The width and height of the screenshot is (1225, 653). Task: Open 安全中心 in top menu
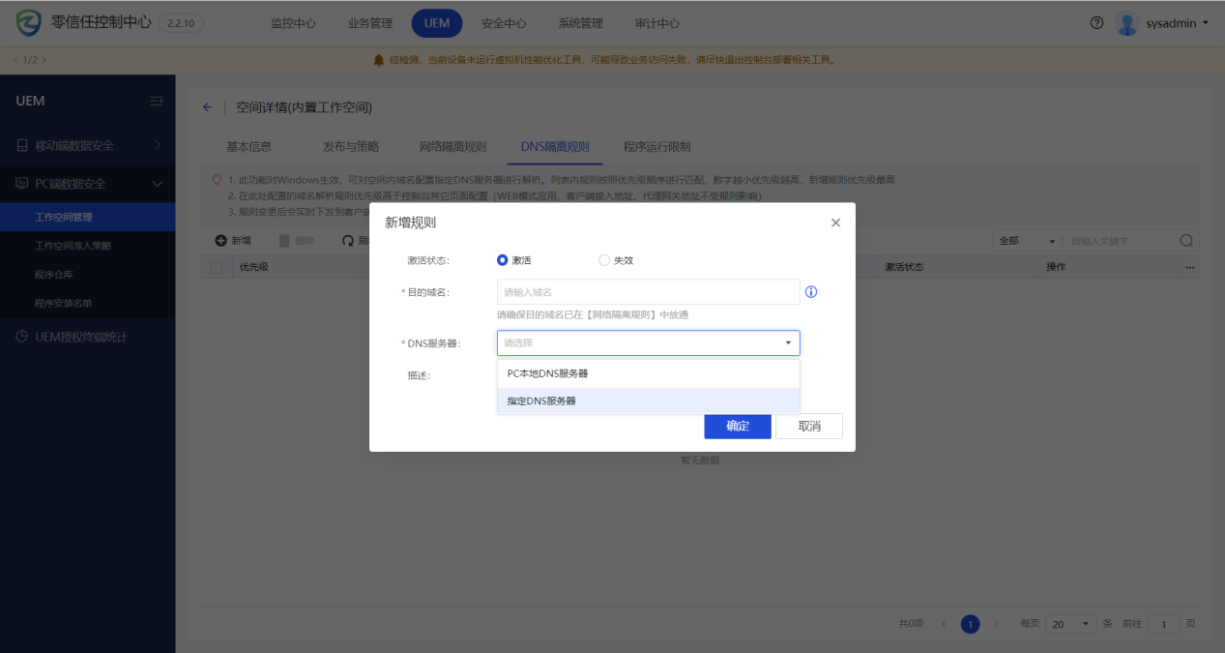coord(504,23)
